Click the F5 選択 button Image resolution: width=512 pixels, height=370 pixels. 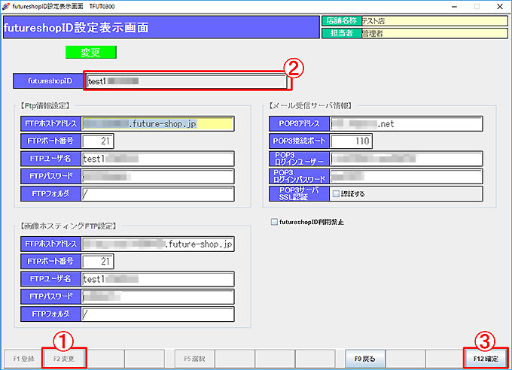(194, 359)
